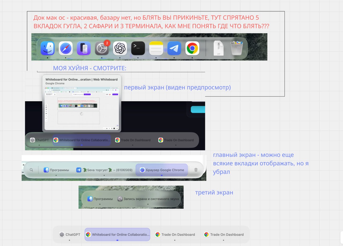Open left Trade On Dashboard in light bottom dock

point(175,234)
